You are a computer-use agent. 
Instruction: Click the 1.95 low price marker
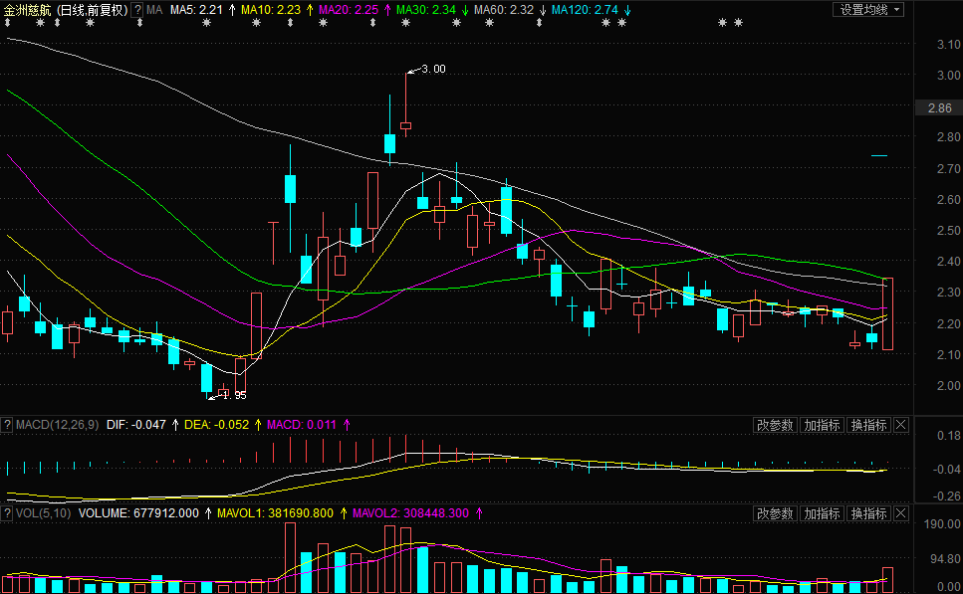pos(232,395)
